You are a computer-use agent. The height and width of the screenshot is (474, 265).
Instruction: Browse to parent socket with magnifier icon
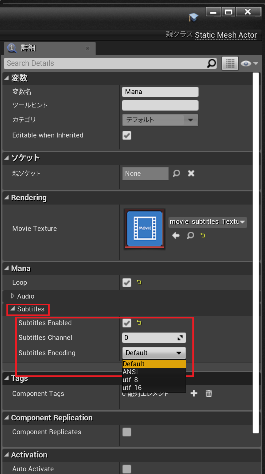point(176,173)
